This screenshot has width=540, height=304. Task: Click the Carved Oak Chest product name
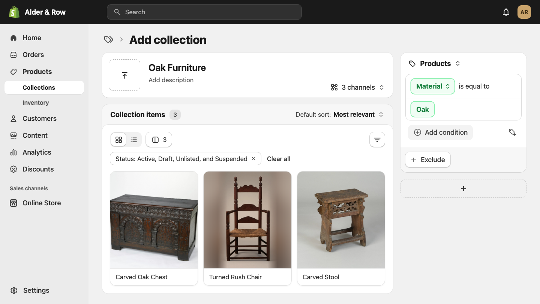(x=141, y=277)
